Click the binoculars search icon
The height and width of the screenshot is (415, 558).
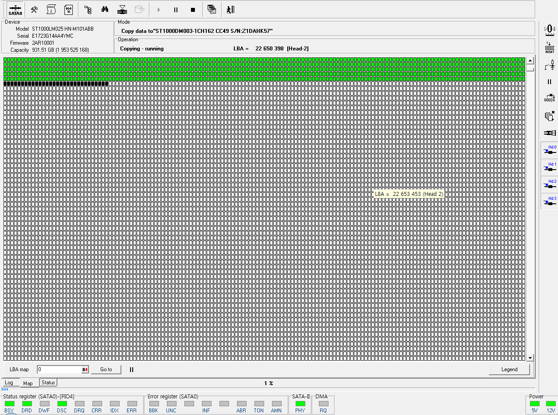click(105, 9)
